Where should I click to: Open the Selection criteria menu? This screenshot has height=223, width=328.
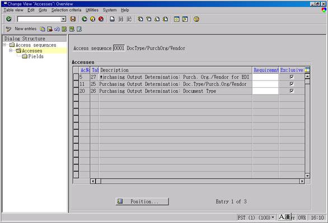[66, 10]
